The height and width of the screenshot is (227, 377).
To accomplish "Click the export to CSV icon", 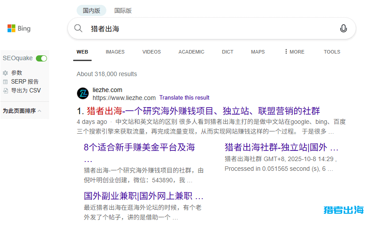I will [x=5, y=91].
